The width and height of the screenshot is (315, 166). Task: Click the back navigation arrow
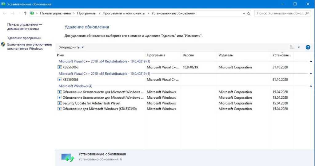[x=5, y=13]
